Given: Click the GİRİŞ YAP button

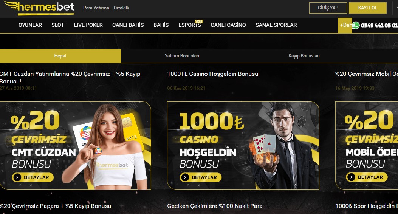Looking at the screenshot, I should pos(328,8).
